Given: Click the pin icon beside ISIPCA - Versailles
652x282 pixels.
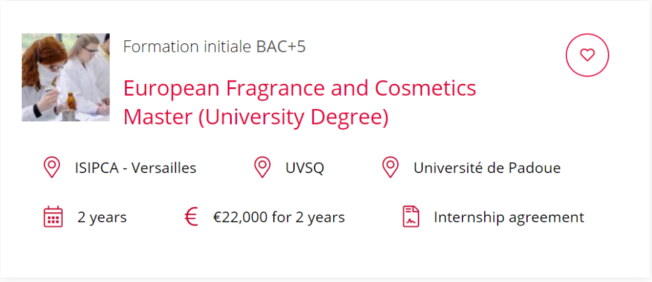Looking at the screenshot, I should coord(52,168).
